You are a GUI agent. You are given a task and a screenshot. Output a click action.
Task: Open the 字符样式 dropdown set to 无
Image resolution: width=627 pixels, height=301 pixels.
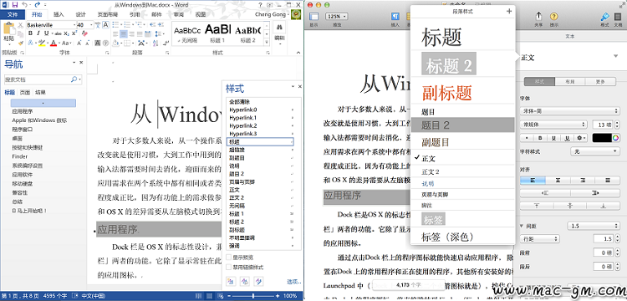click(x=595, y=151)
